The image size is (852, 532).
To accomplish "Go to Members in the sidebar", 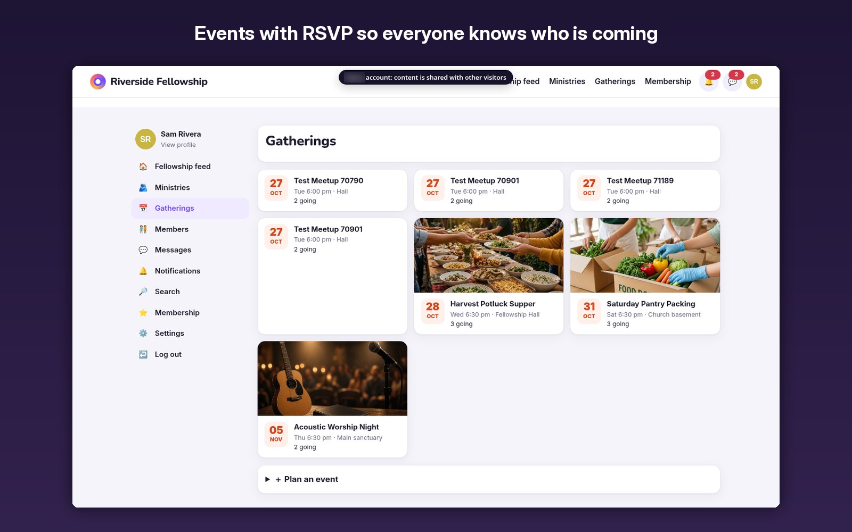I will (190, 229).
